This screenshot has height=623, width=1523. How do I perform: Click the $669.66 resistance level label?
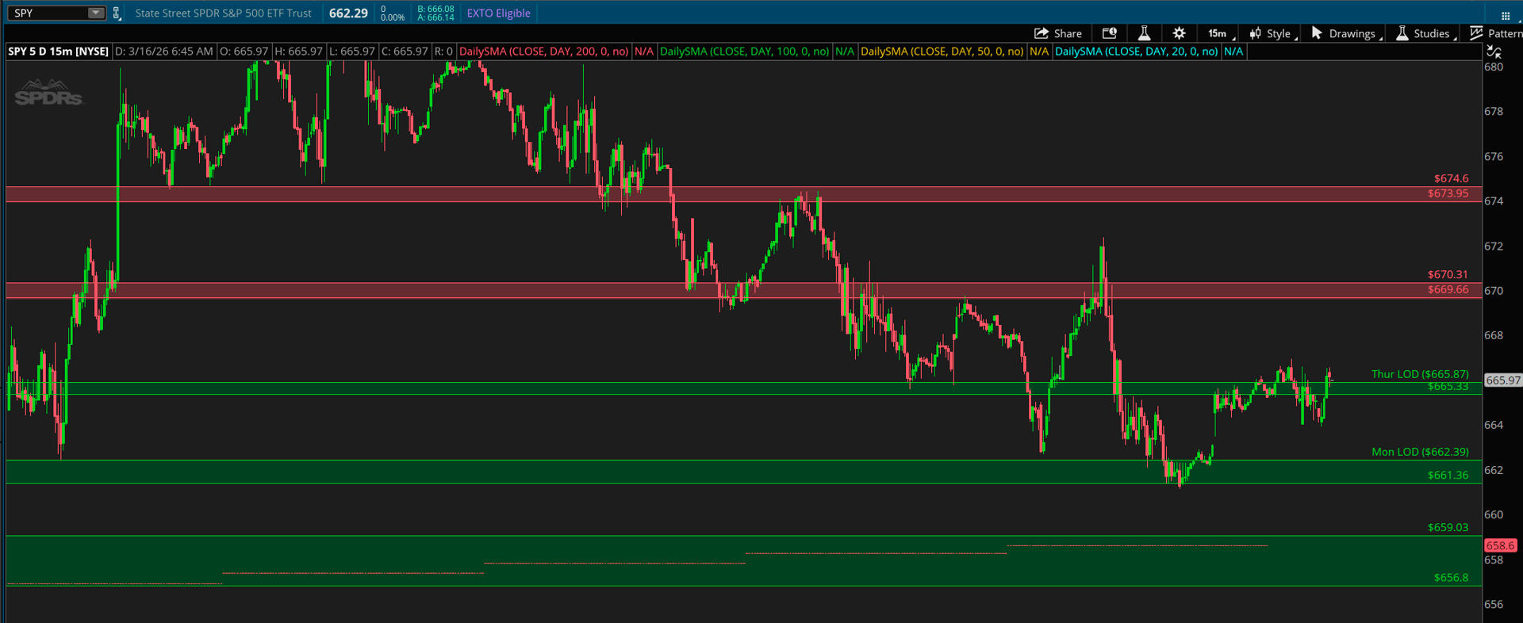click(1448, 289)
